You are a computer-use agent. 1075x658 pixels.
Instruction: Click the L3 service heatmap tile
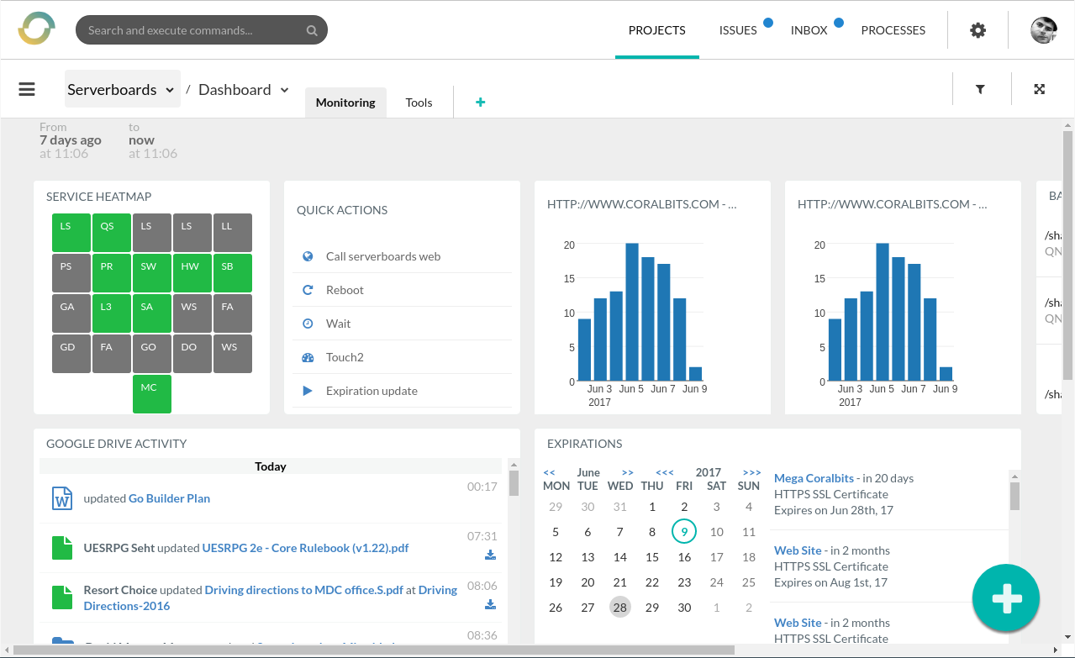click(x=112, y=313)
